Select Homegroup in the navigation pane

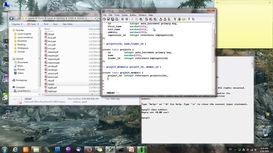tap(21, 80)
